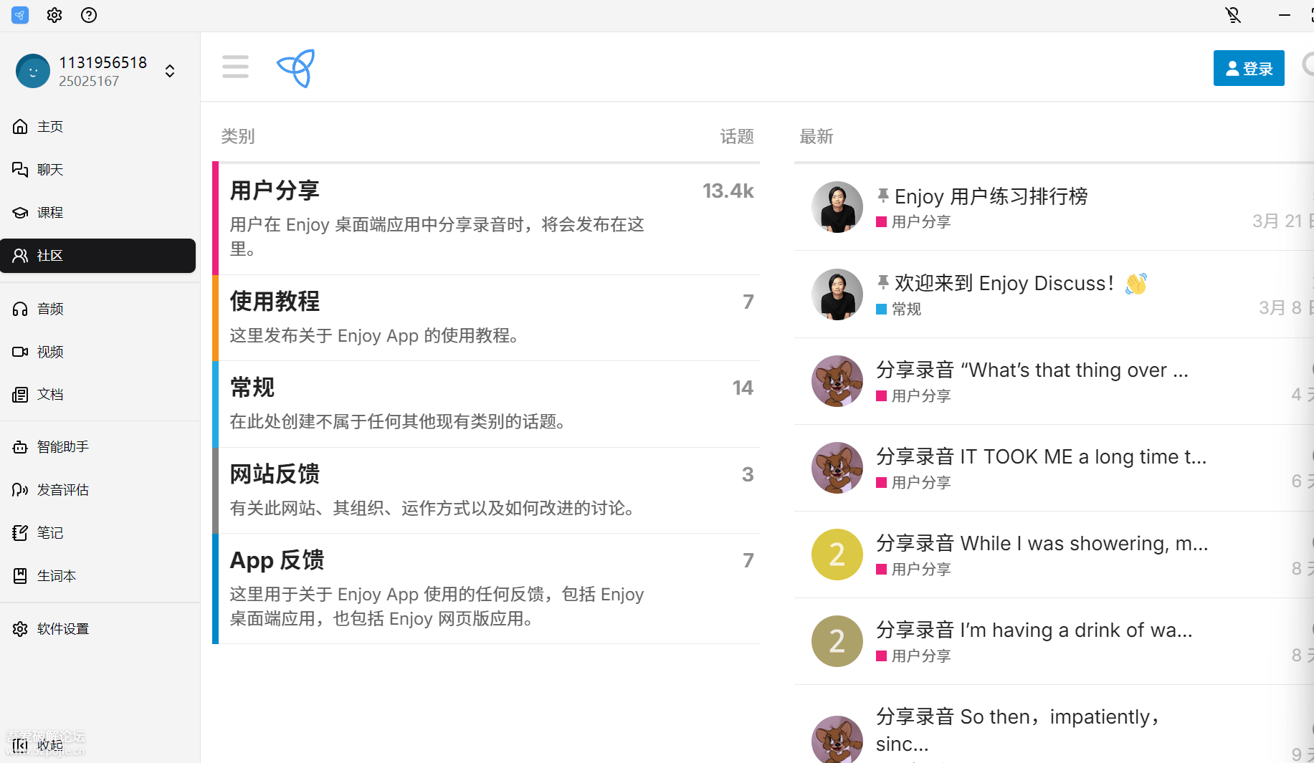Viewport: 1314px width, 763px height.
Task: Open the 使用教程 category link
Action: 275,302
